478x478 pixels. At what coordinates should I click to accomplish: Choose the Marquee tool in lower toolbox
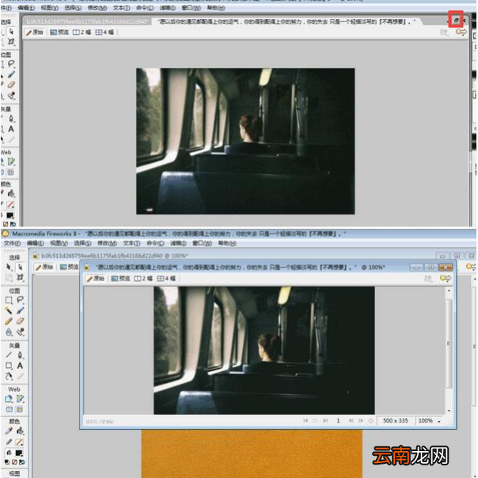pos(9,300)
